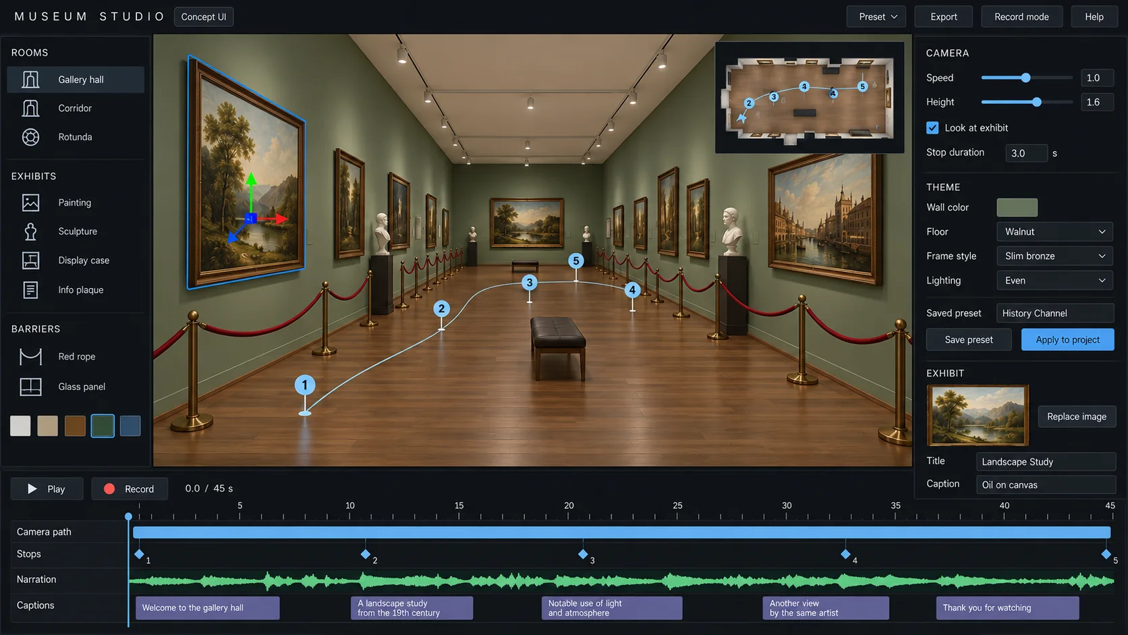Click the Play triangle icon
Image resolution: width=1128 pixels, height=635 pixels.
coord(32,489)
